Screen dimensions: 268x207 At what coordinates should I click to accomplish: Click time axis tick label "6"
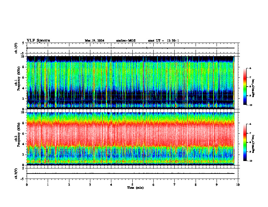[x=154, y=185]
